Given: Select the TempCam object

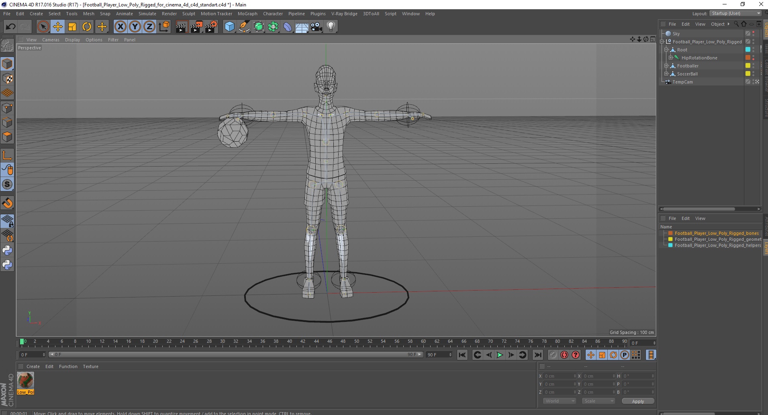Looking at the screenshot, I should (x=682, y=82).
